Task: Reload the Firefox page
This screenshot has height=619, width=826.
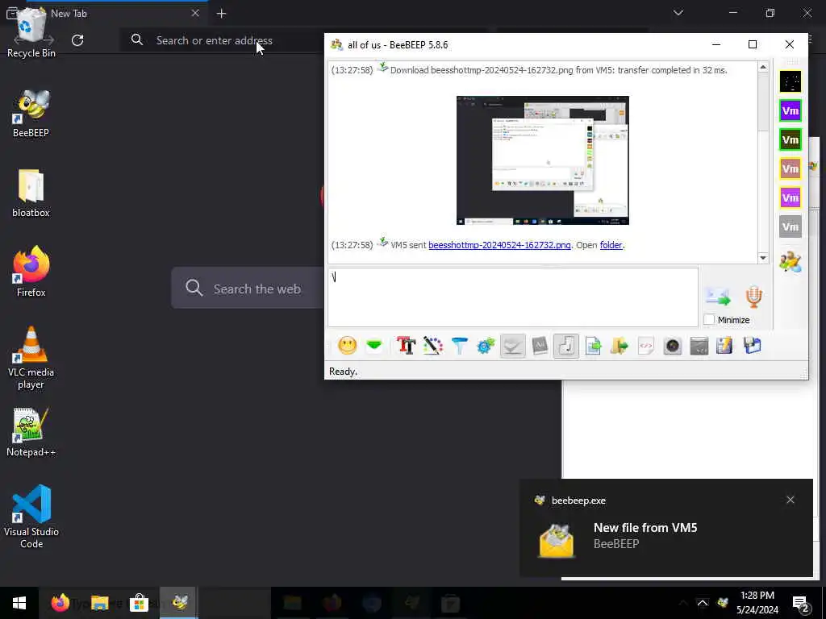Action: 77,40
